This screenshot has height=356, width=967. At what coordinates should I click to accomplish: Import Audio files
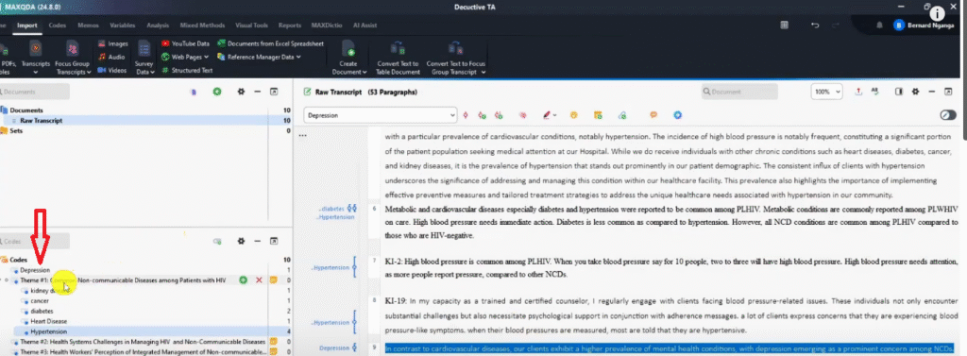pos(112,57)
